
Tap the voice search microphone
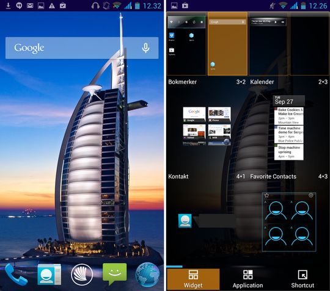click(x=145, y=48)
